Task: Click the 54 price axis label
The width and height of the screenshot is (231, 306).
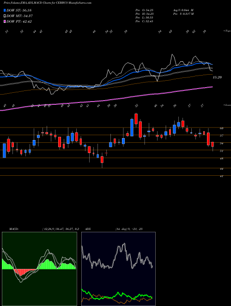Action: [x=221, y=143]
